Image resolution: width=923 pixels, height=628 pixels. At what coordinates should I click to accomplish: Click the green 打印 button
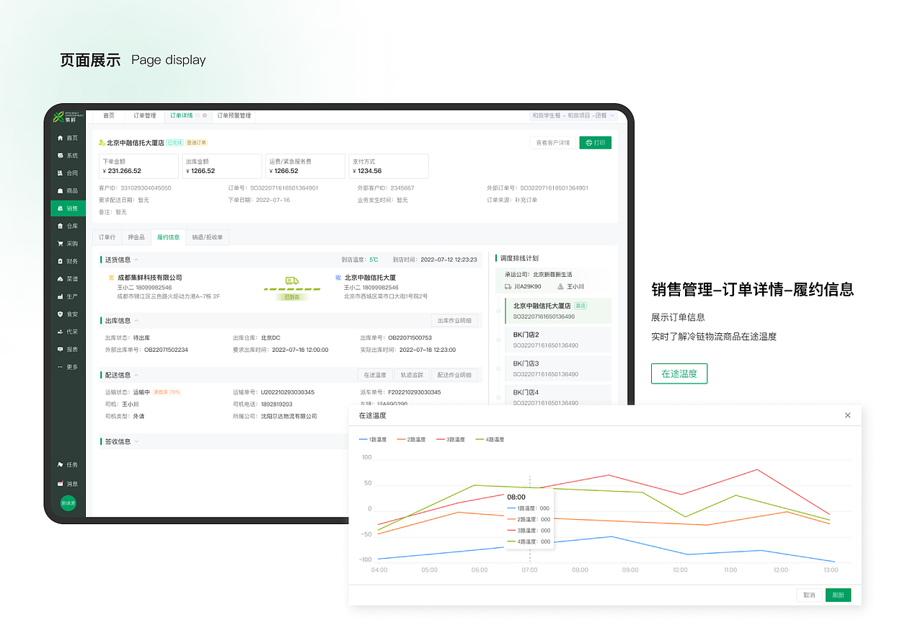595,142
